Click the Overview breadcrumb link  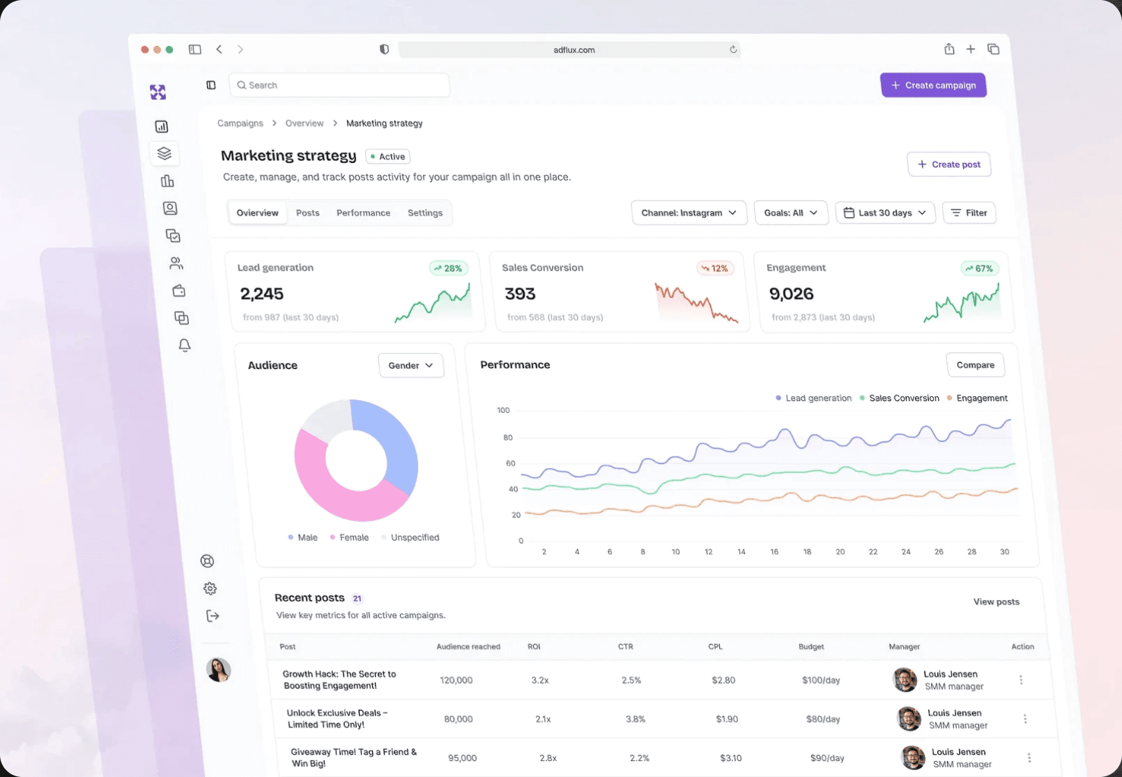pyautogui.click(x=304, y=123)
